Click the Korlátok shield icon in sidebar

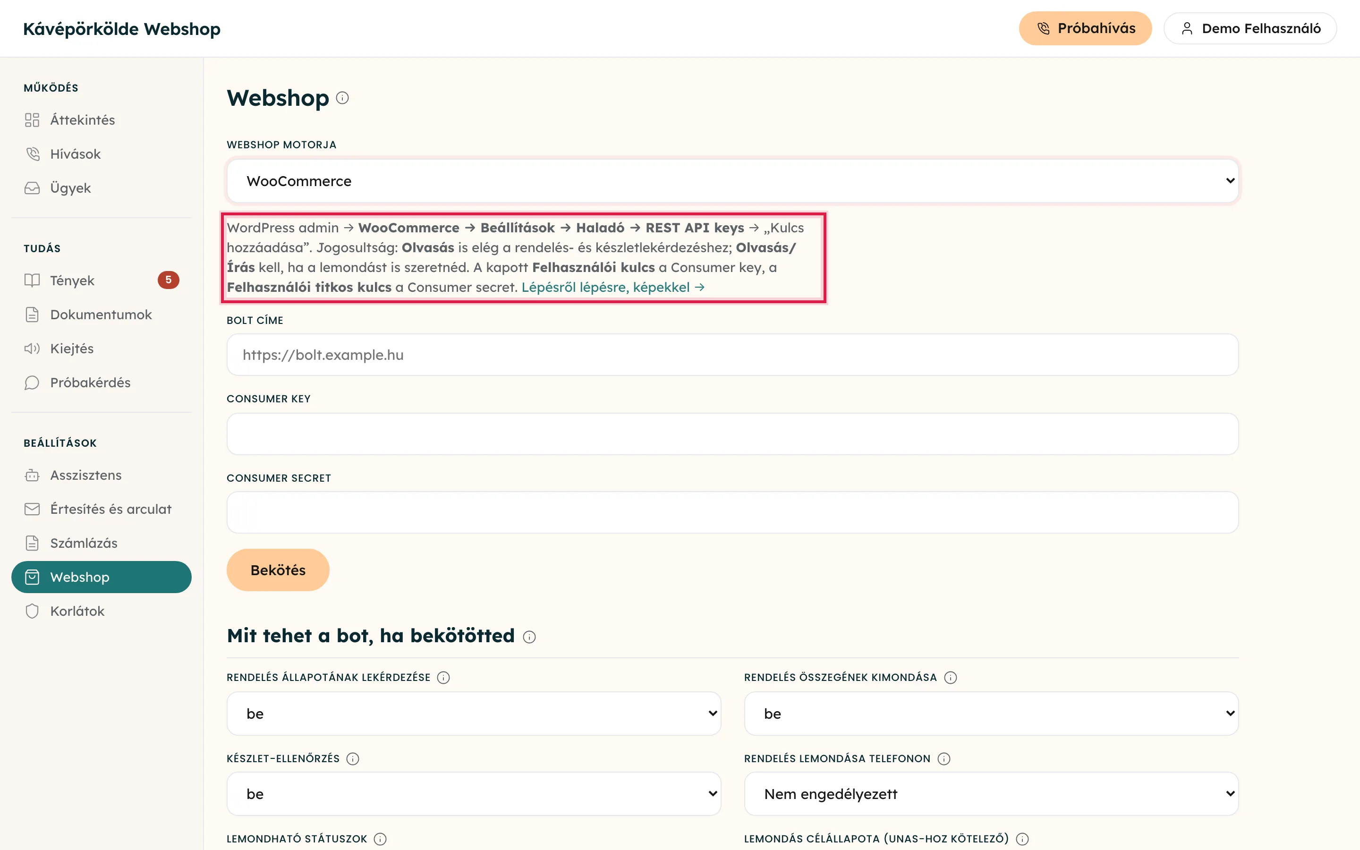[x=32, y=611]
